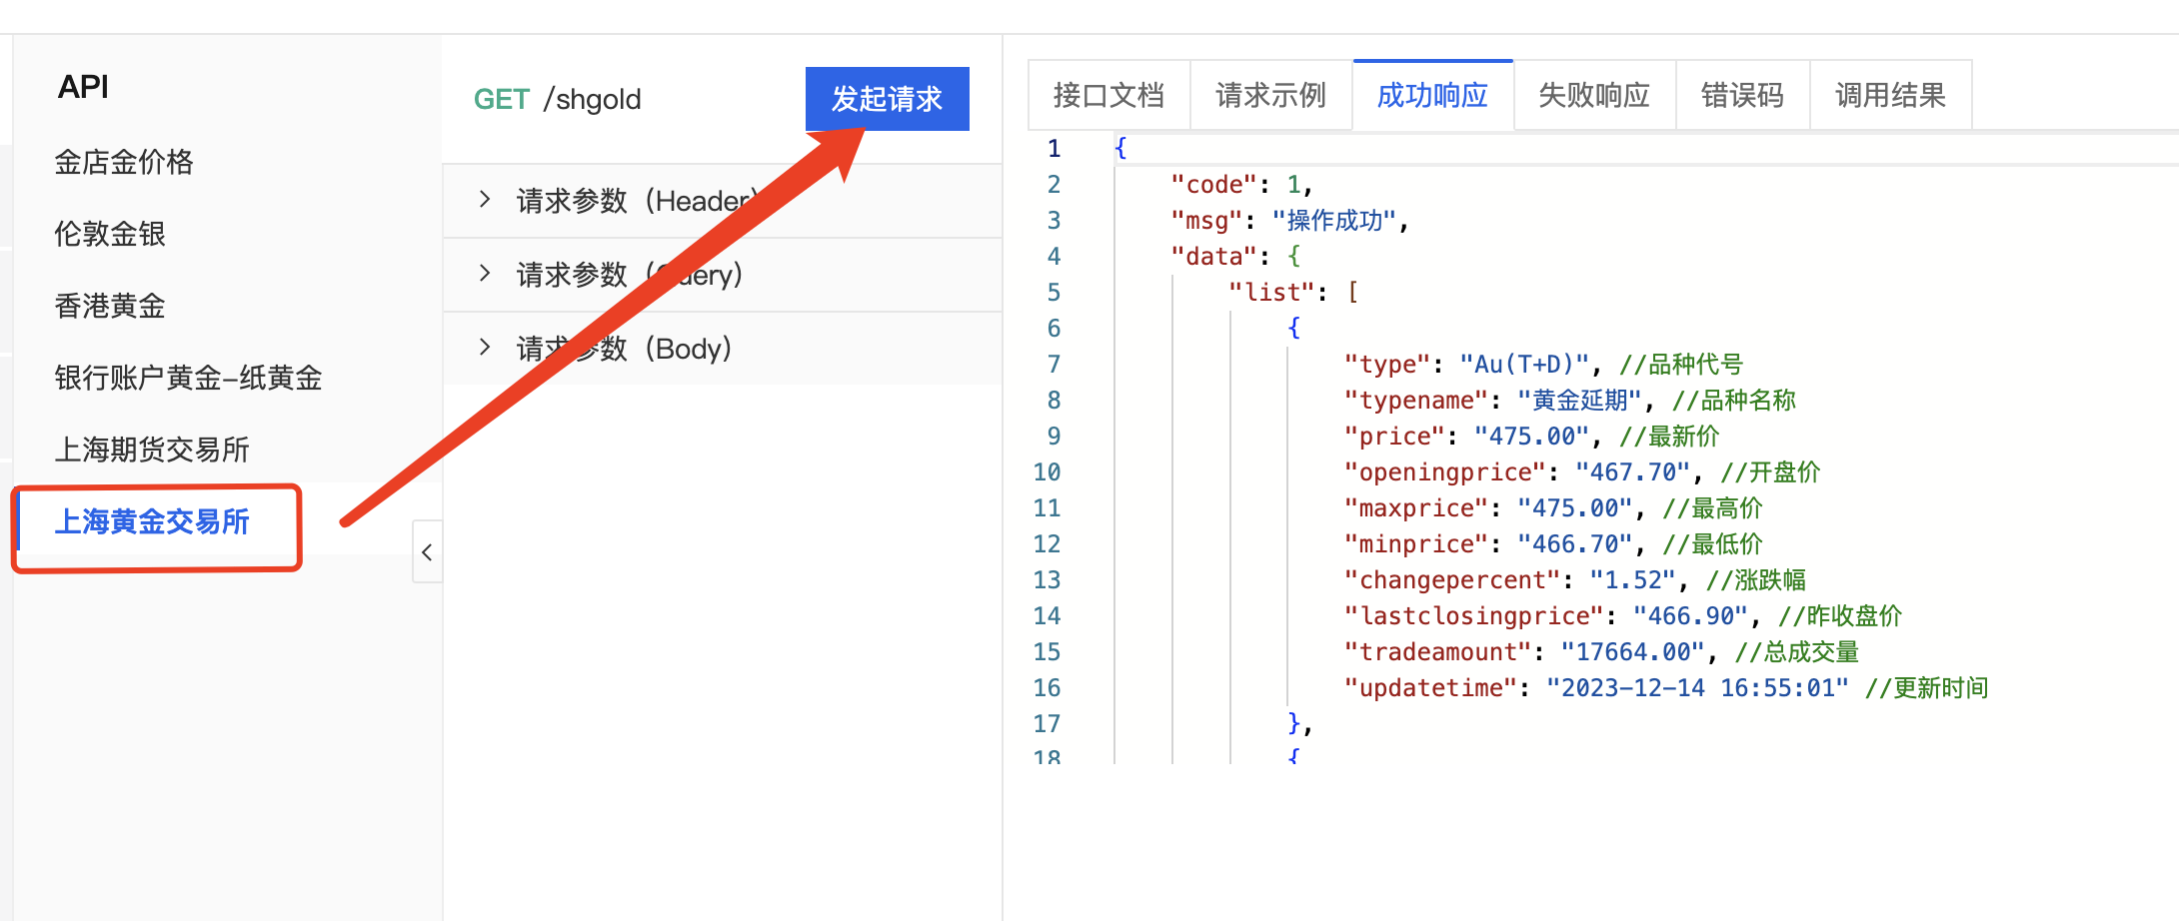Open the 调用结果 tab
Viewport: 2179px width, 921px height.
click(x=1890, y=95)
